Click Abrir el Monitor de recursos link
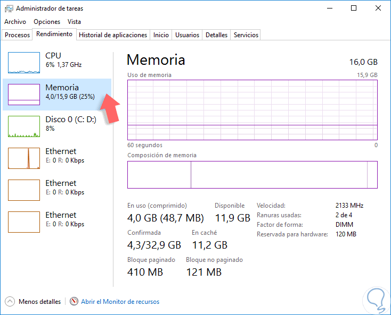This screenshot has height=315, width=391. [x=120, y=302]
